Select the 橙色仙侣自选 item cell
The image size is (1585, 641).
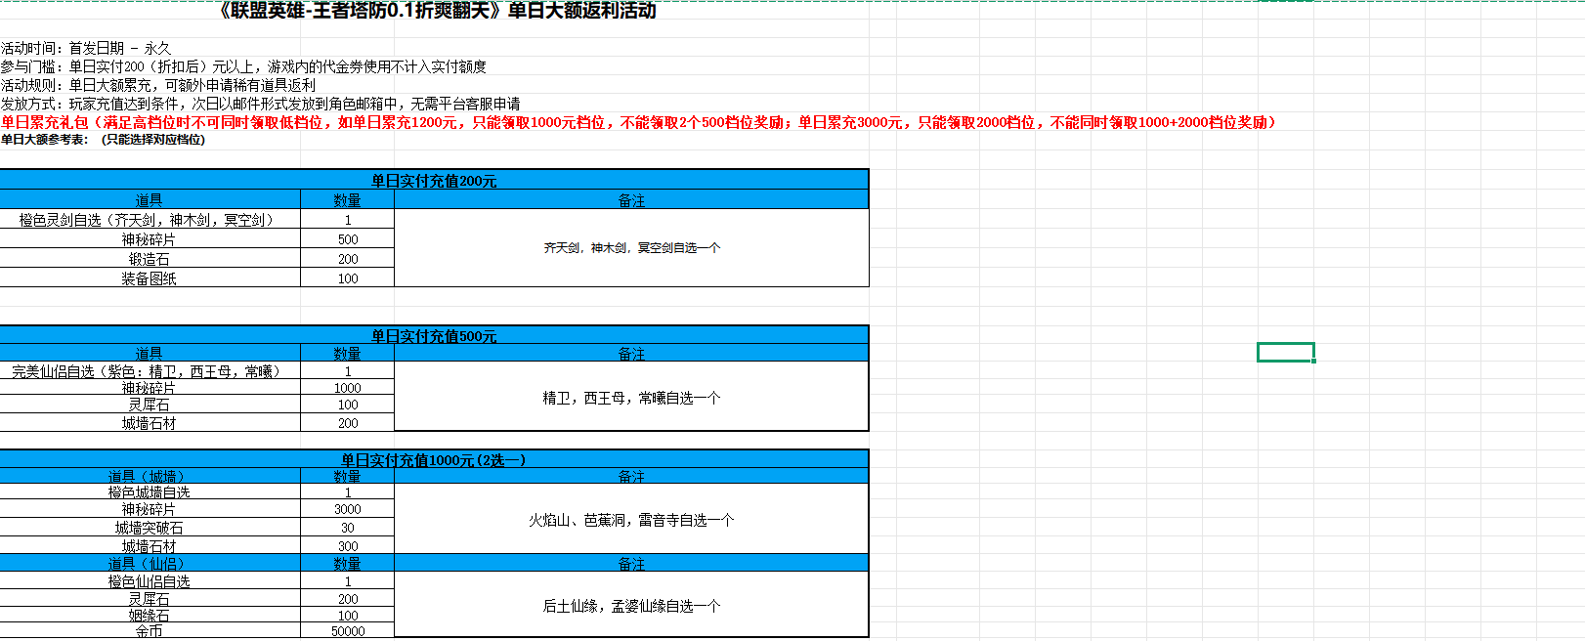(x=150, y=581)
